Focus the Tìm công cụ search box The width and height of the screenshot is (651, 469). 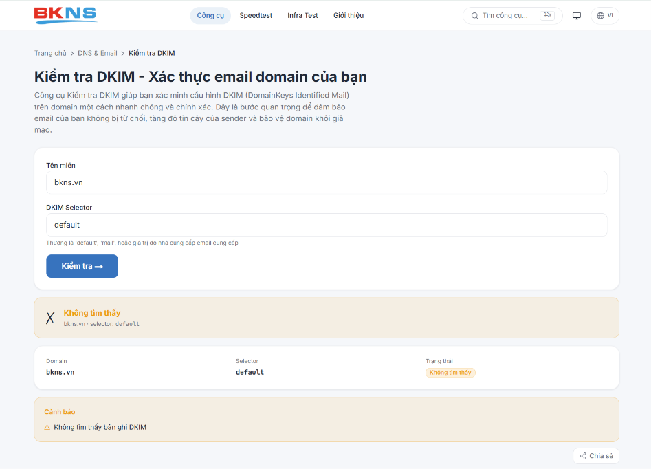(512, 15)
